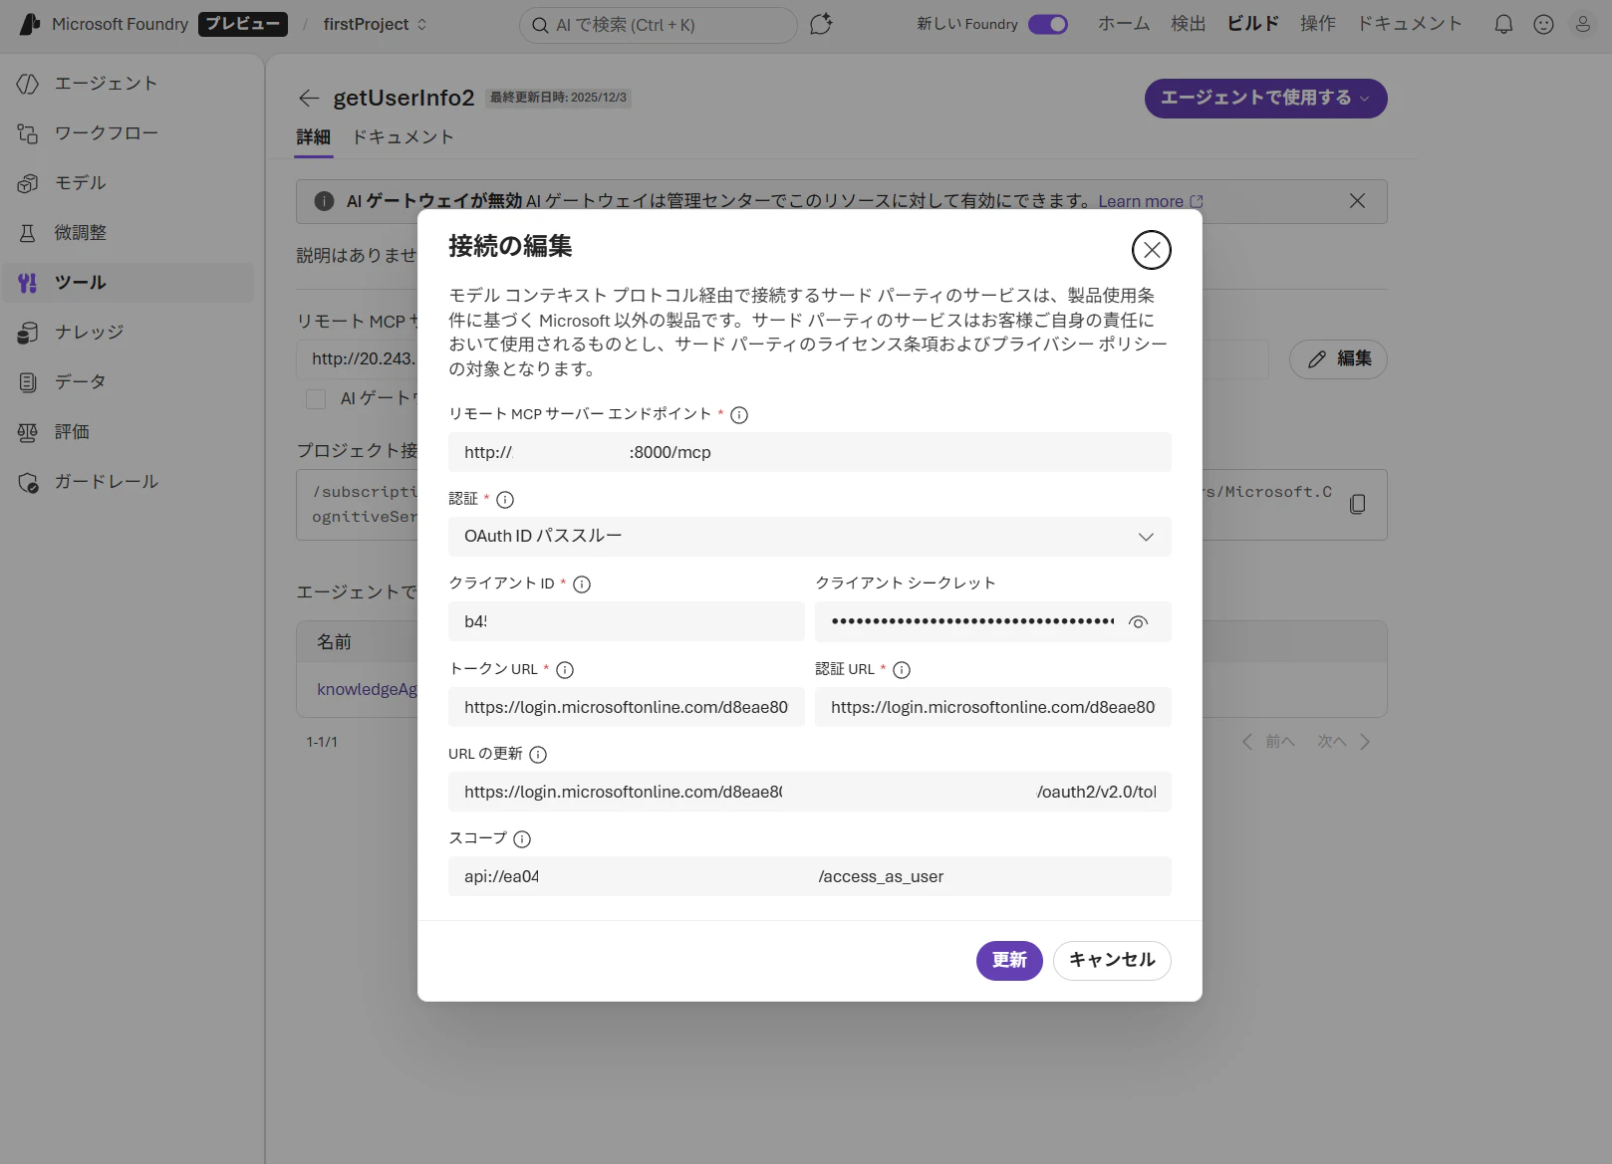Edit the remote MCP server endpoint field

point(810,452)
